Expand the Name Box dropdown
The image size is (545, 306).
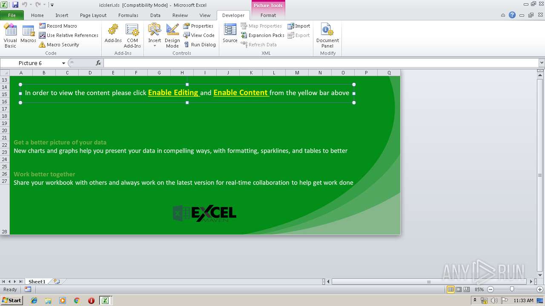(63, 63)
